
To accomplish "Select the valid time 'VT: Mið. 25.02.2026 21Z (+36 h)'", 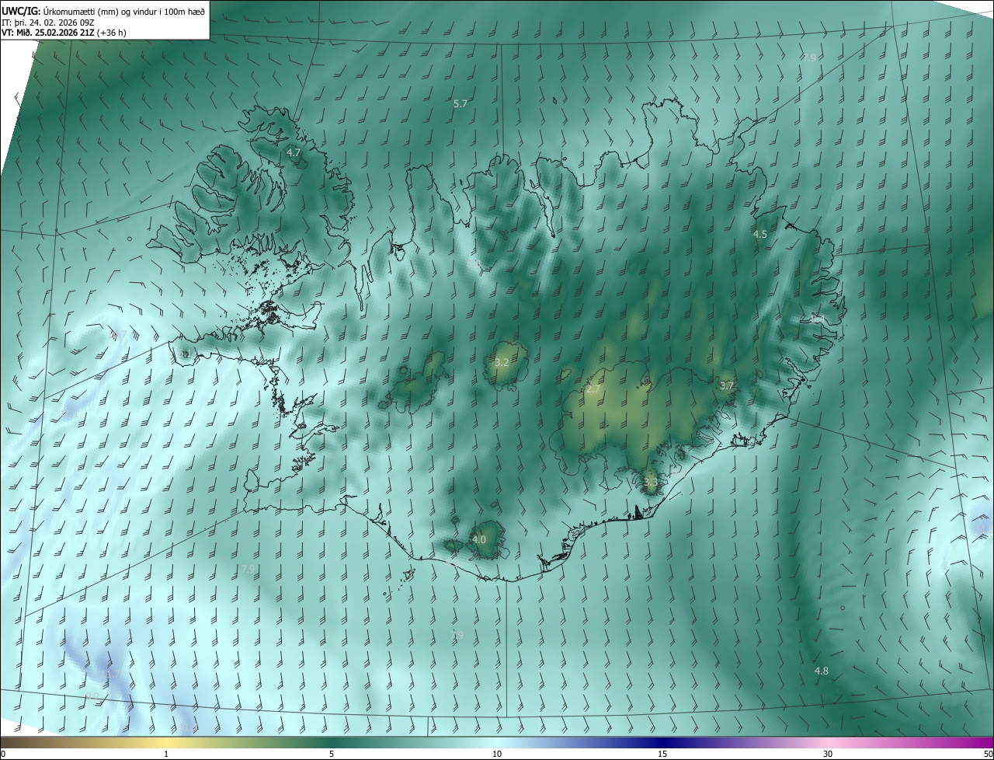I will (64, 32).
